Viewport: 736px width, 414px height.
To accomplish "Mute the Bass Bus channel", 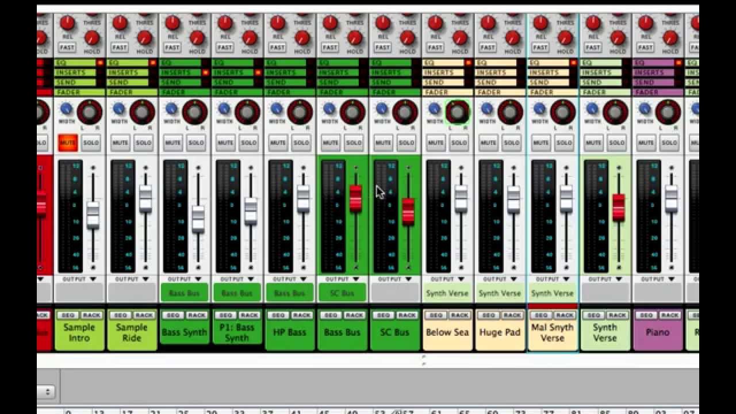I will coord(331,143).
